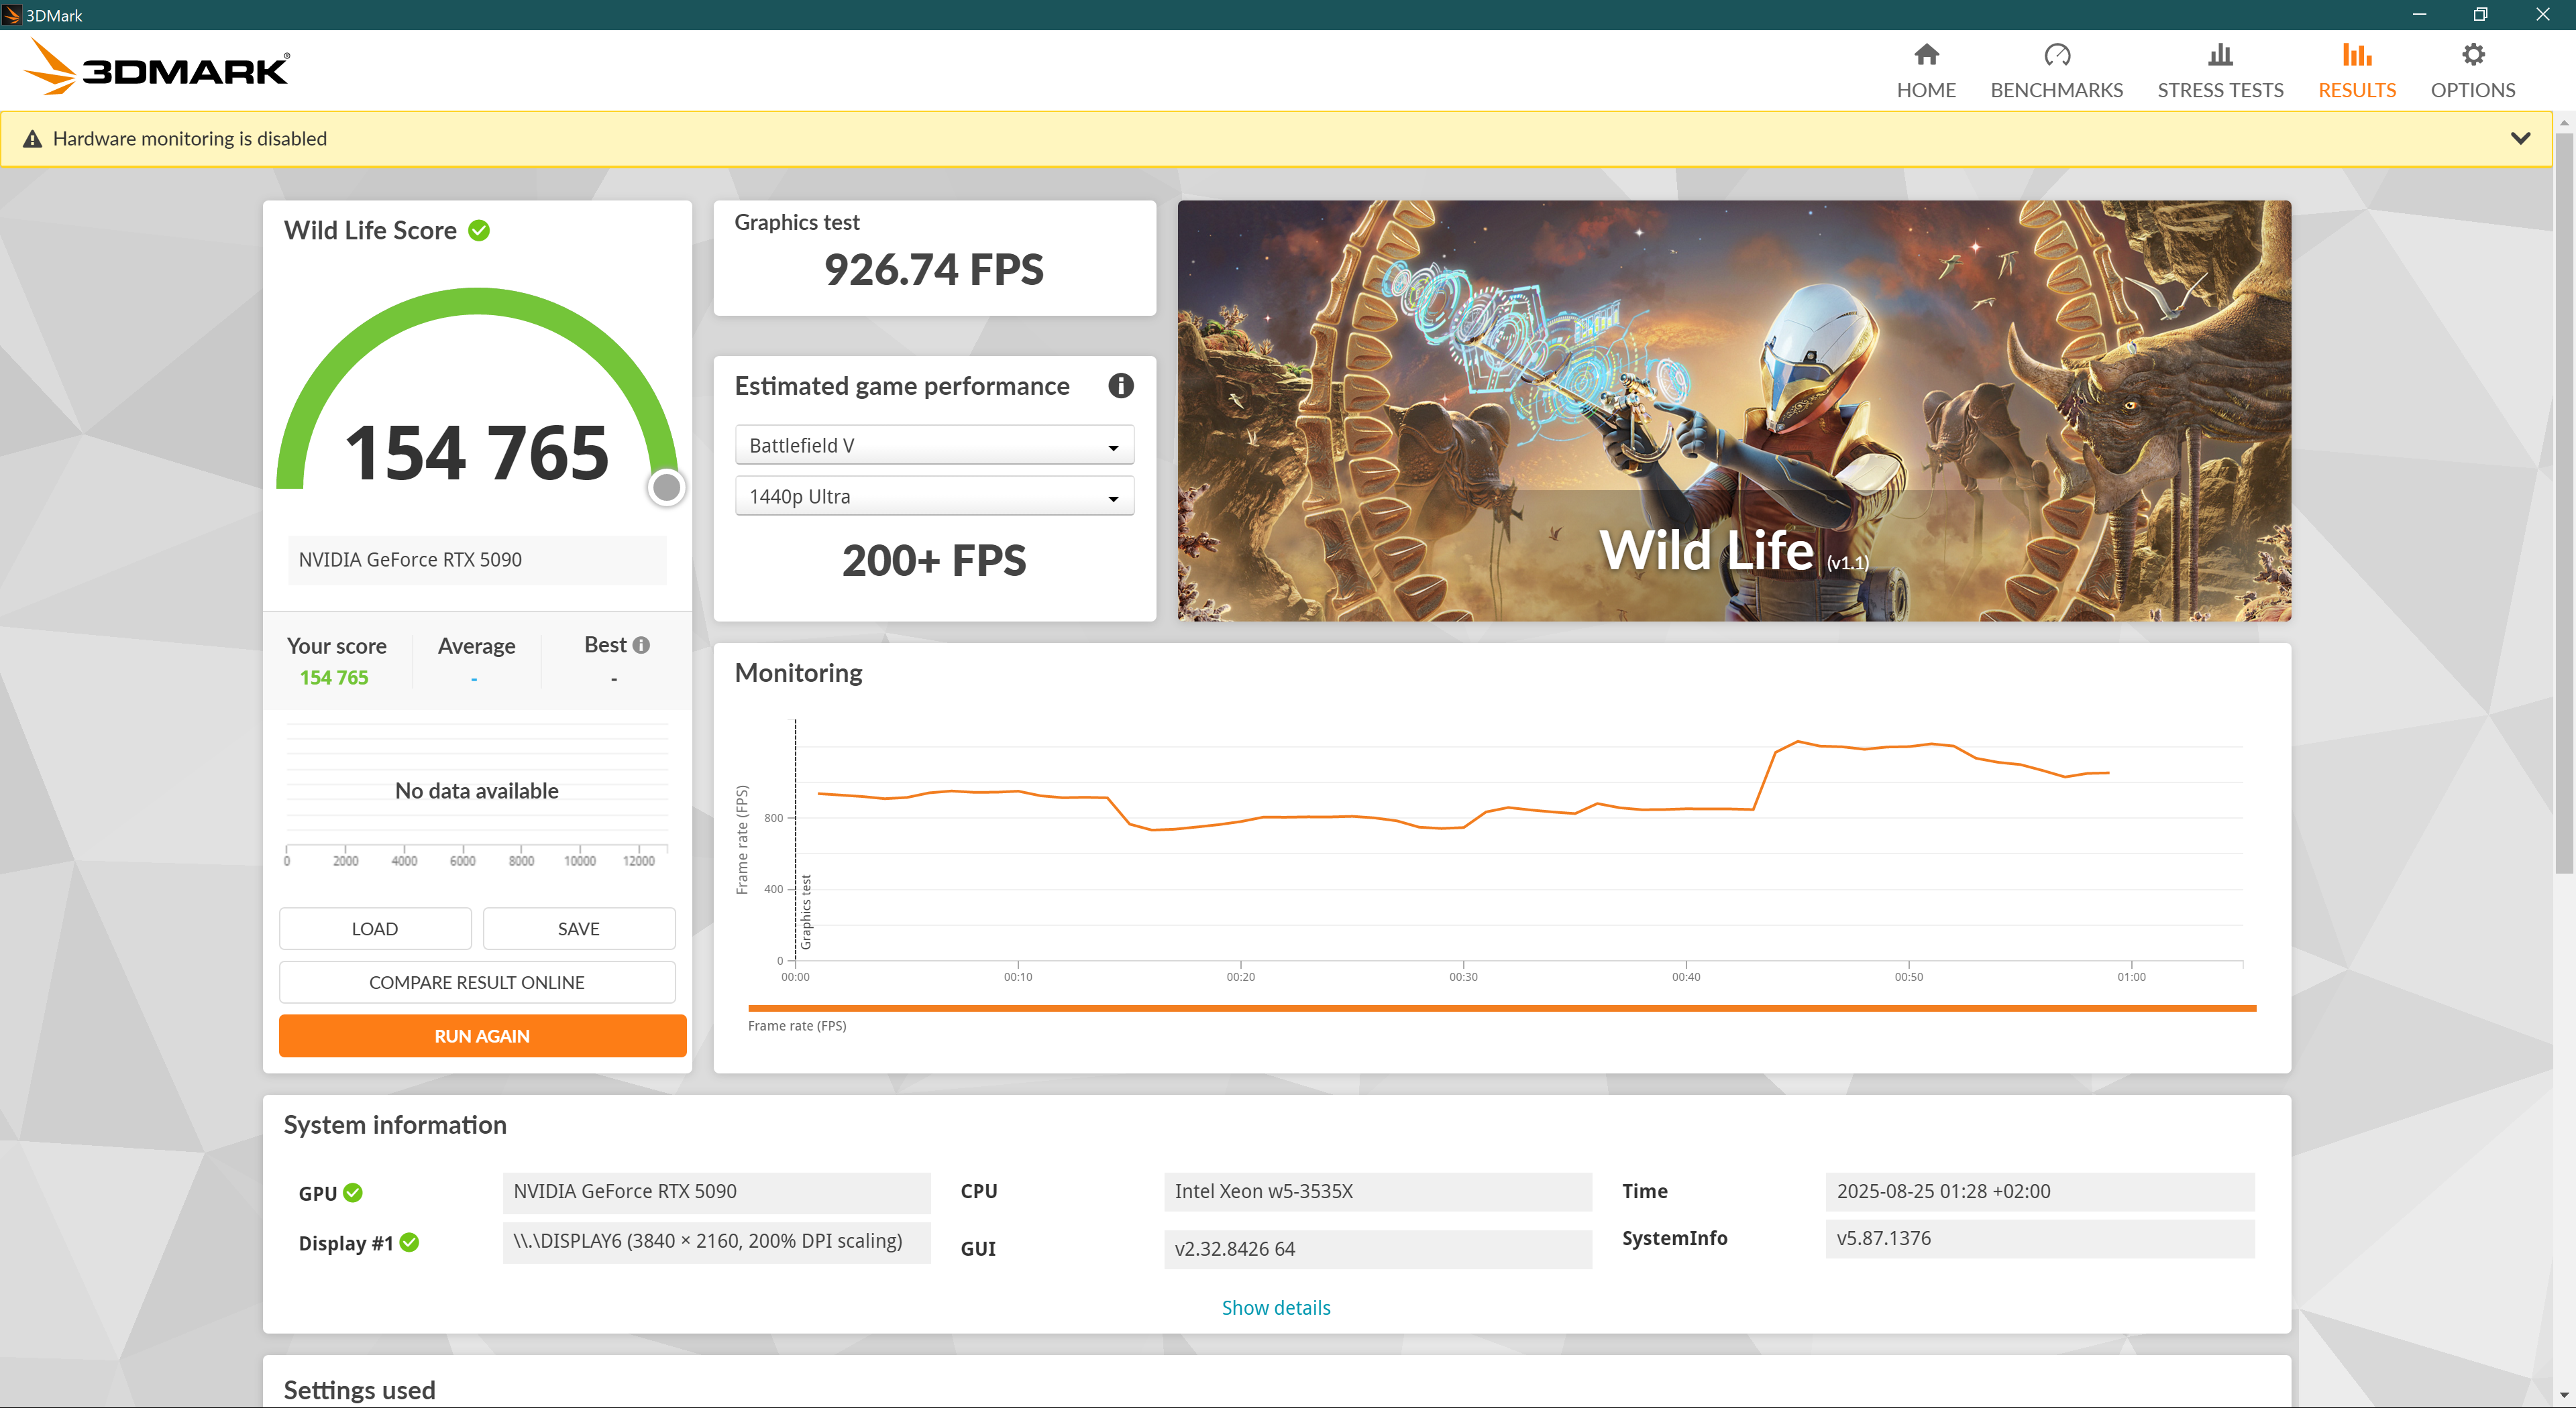
Task: Click the CPU value Intel Xeon w5-3535X
Action: coord(1377,1191)
